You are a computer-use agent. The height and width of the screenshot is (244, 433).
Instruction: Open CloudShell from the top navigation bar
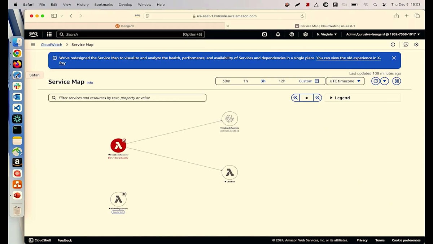tap(264, 34)
